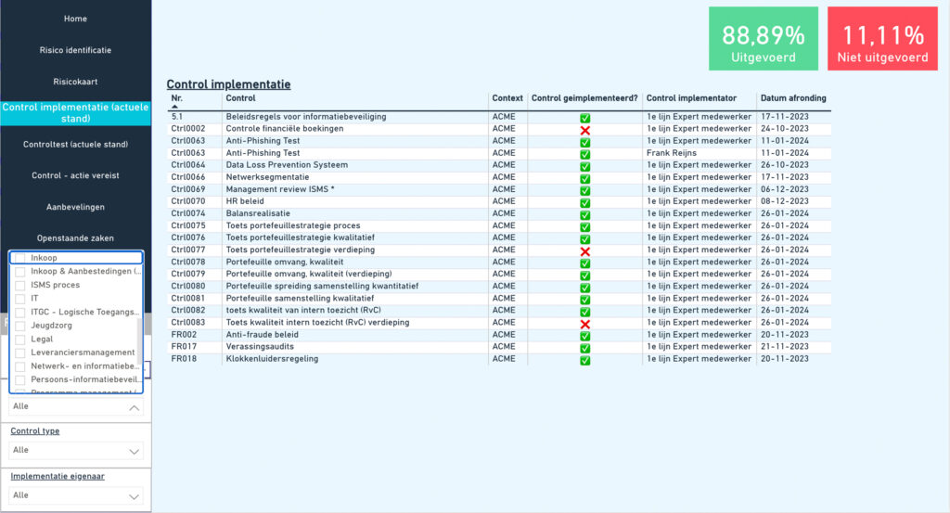Click green checkmark for Ctrl0078 Portefeuille omvang, kwaliteit
Viewport: 950px width, 513px height.
click(x=584, y=263)
